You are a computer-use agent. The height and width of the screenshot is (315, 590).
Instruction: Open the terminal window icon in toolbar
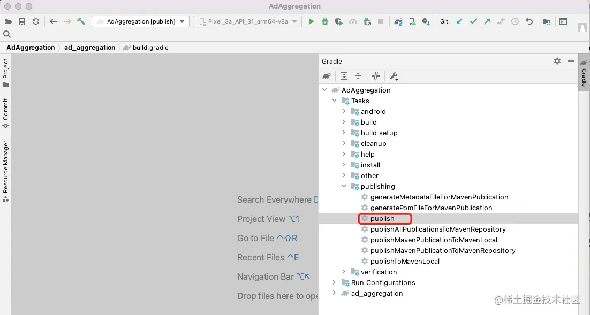click(x=563, y=21)
